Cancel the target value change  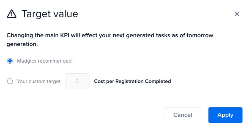click(x=183, y=115)
